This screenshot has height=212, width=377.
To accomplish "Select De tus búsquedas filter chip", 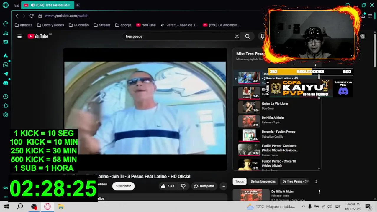I will (x=263, y=181).
